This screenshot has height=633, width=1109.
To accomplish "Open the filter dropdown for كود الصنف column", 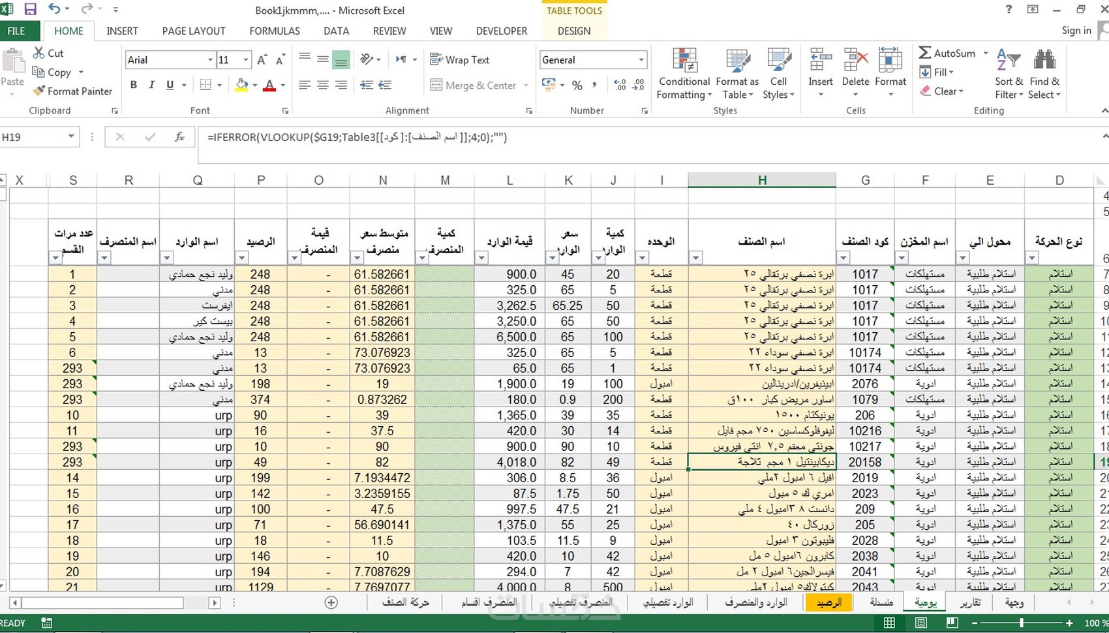I will pyautogui.click(x=843, y=258).
